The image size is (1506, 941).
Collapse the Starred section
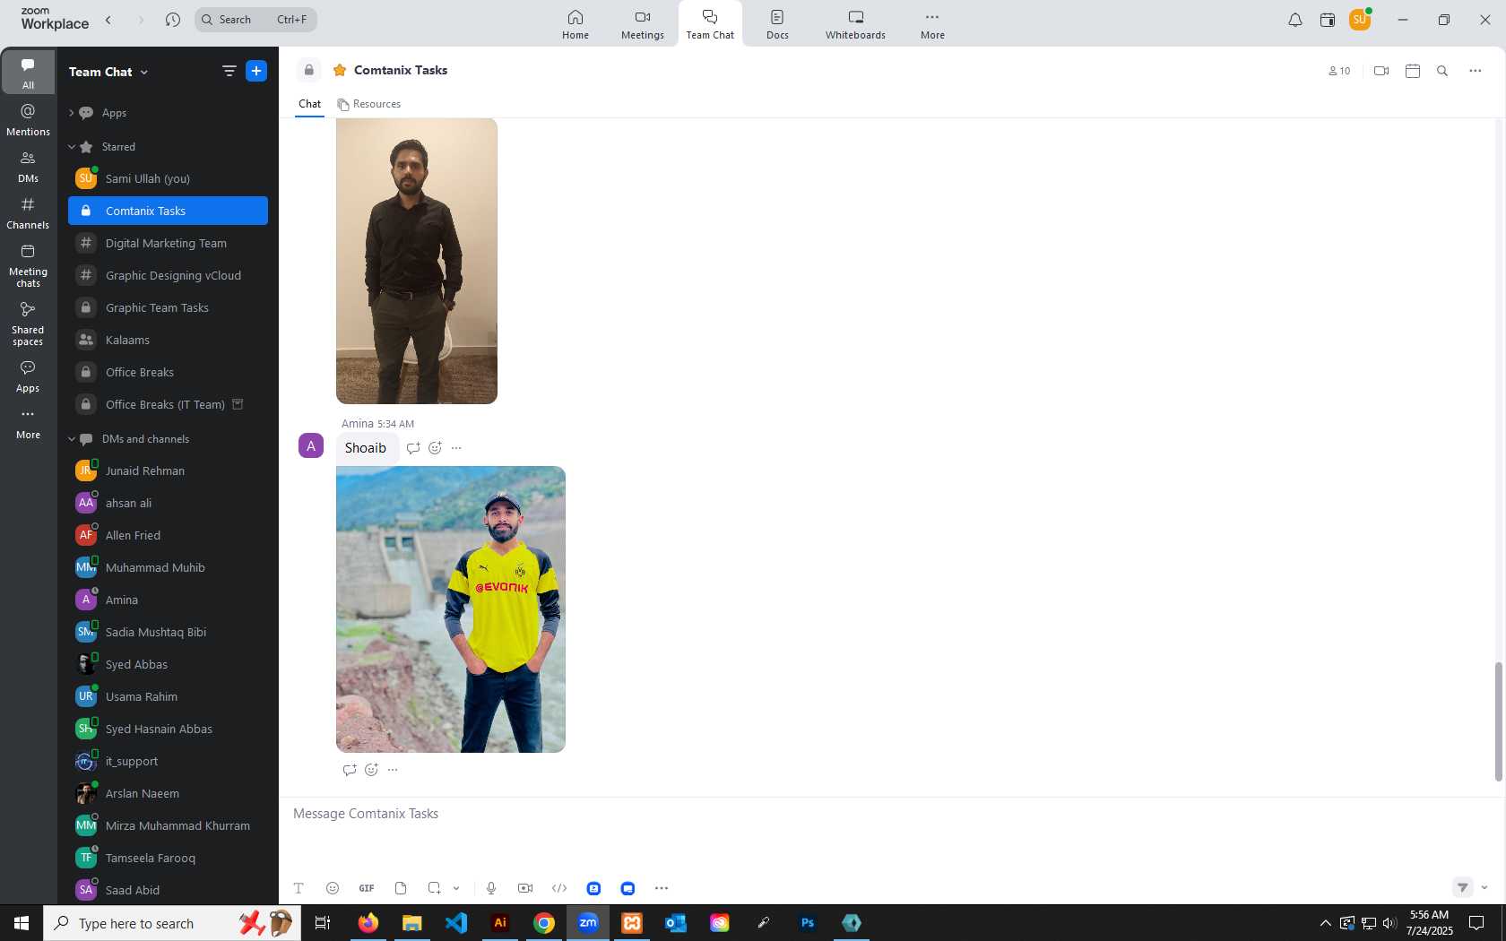point(72,147)
